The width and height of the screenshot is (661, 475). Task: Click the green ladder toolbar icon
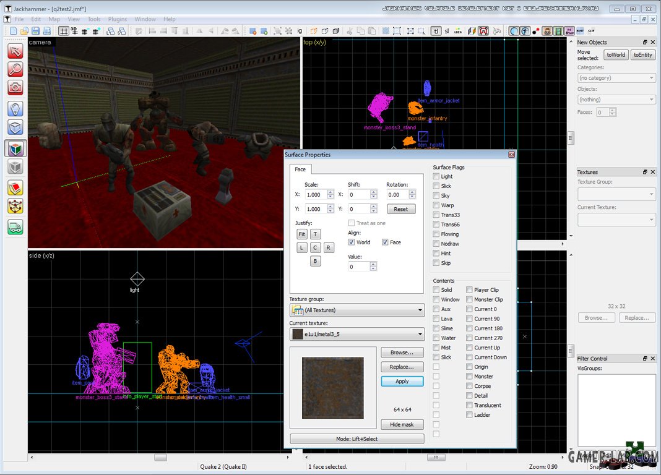pyautogui.click(x=558, y=31)
